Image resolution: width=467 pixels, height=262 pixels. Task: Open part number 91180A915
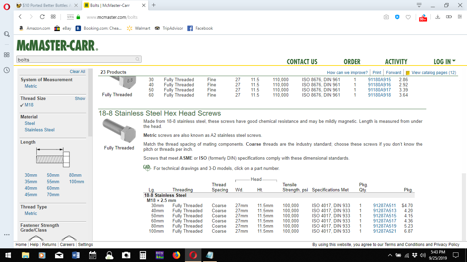(379, 79)
